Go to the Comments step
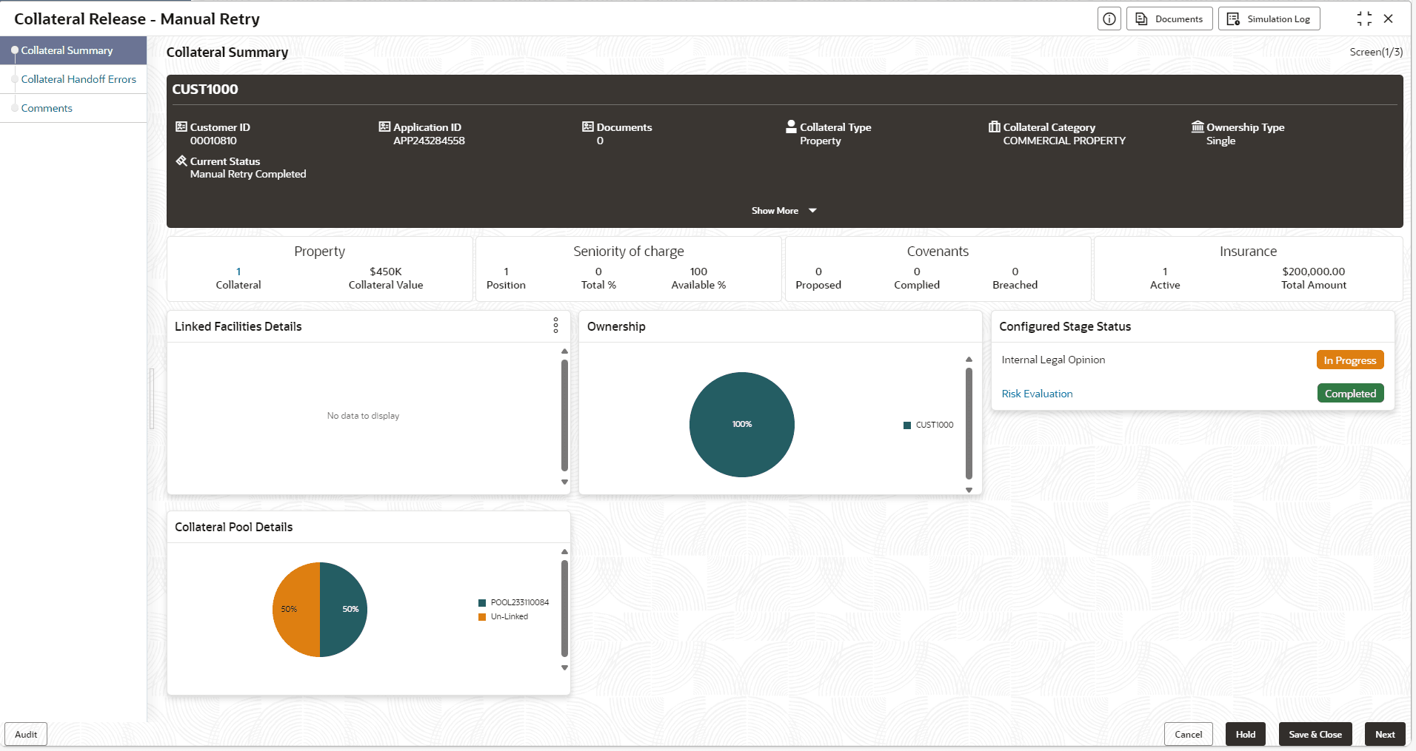This screenshot has width=1416, height=751. pos(47,108)
